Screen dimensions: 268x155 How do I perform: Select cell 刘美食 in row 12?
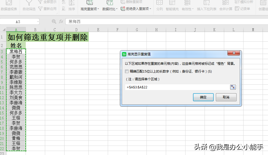pos(16,98)
